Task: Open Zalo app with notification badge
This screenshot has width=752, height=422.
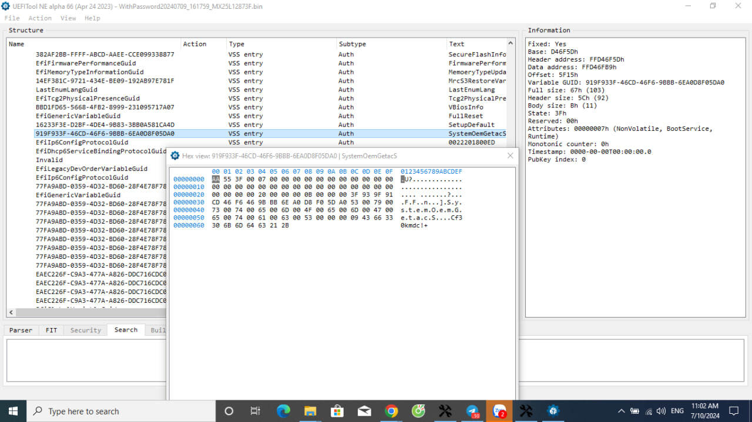Action: [x=499, y=411]
